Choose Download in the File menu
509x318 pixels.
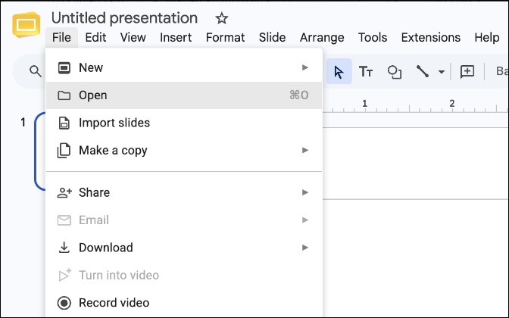[184, 248]
